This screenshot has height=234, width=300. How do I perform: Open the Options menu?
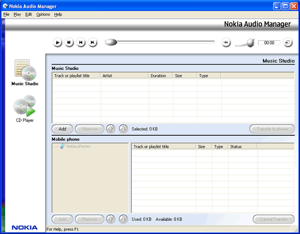[x=43, y=15]
